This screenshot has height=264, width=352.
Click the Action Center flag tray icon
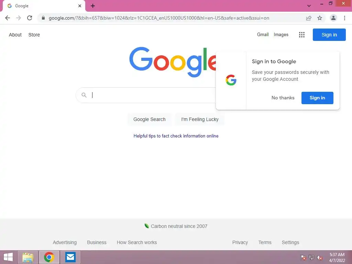point(303,257)
